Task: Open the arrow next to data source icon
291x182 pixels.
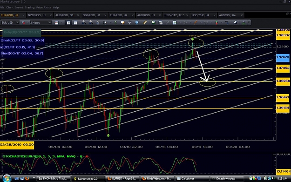Action: pyautogui.click(x=28, y=23)
